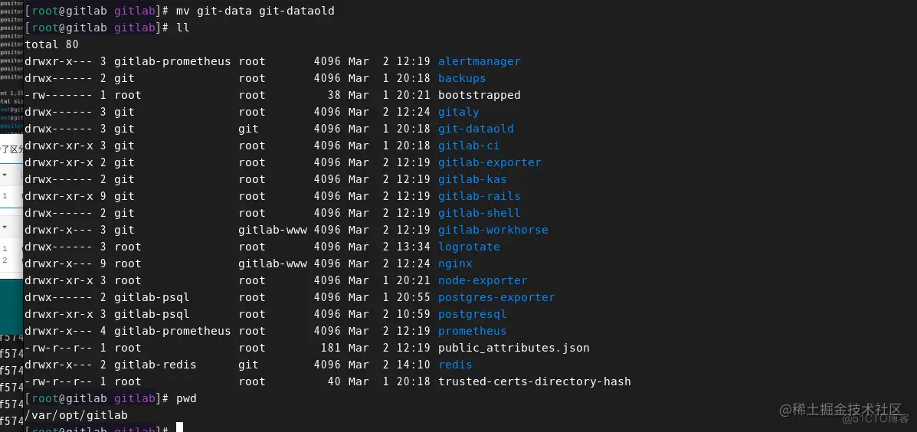This screenshot has height=432, width=917.
Task: Click the prometheus directory name
Action: (x=473, y=331)
